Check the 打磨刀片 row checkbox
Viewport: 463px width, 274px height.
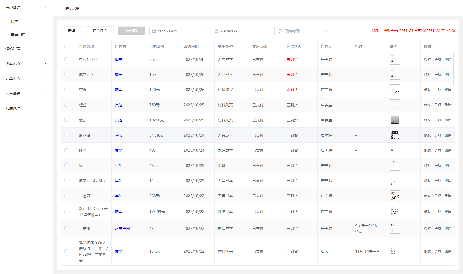pos(66,196)
